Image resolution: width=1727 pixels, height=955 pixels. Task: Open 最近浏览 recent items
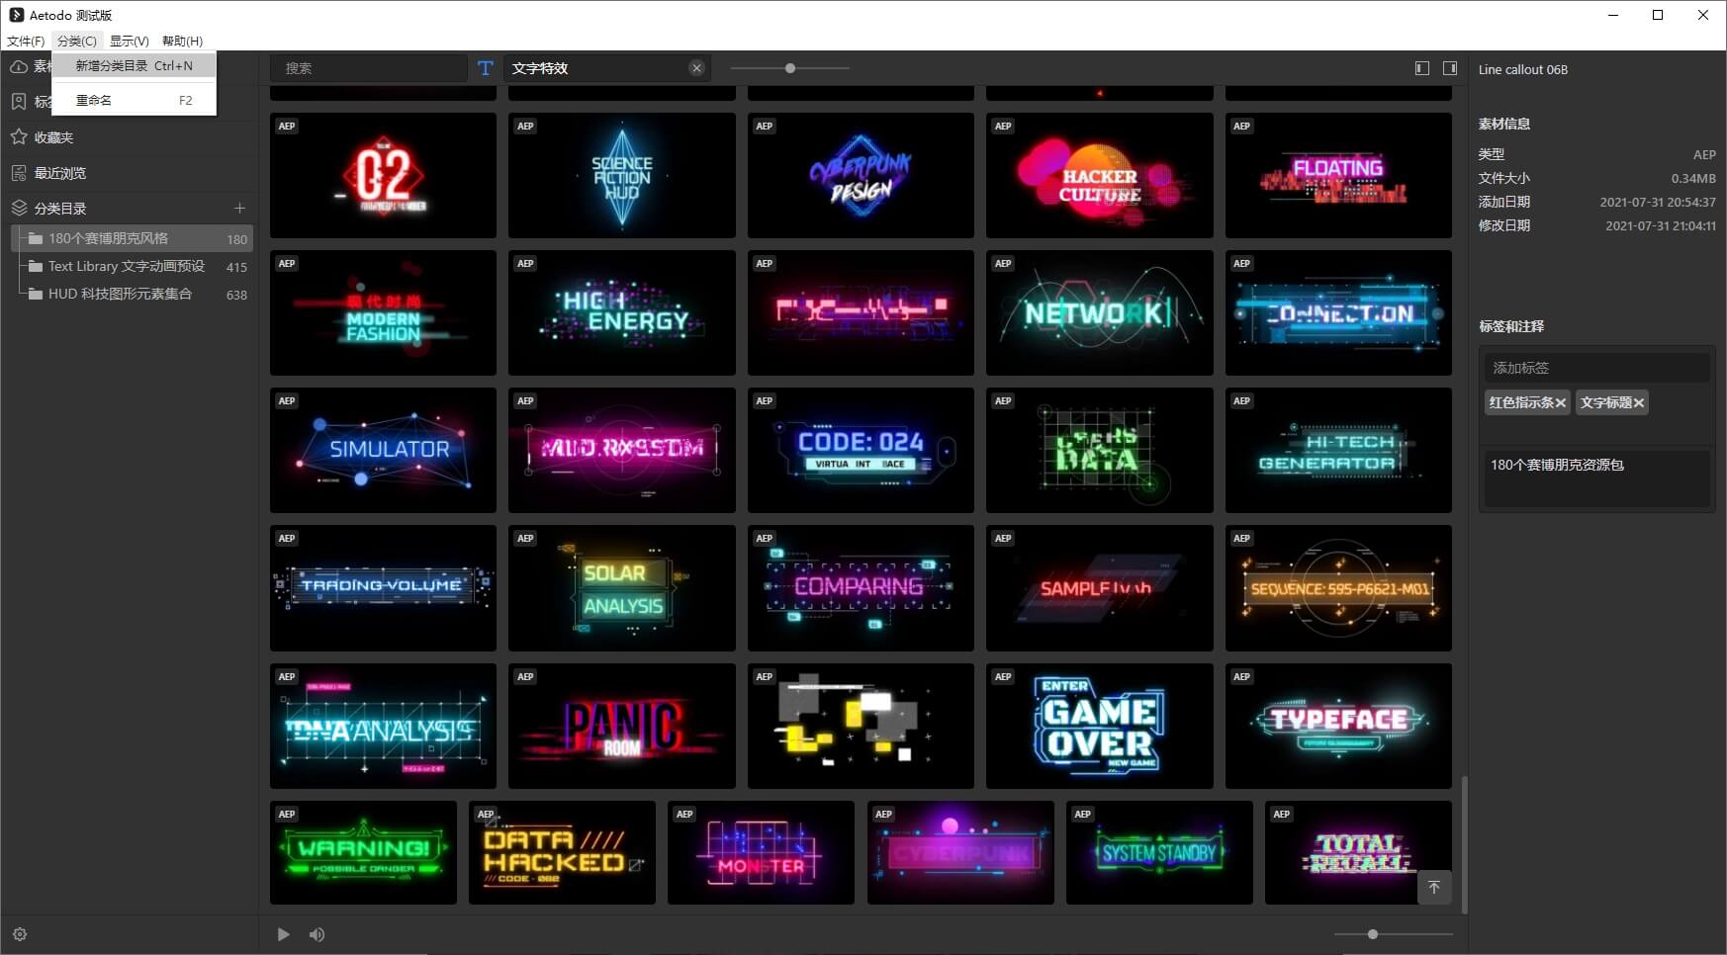tap(59, 173)
